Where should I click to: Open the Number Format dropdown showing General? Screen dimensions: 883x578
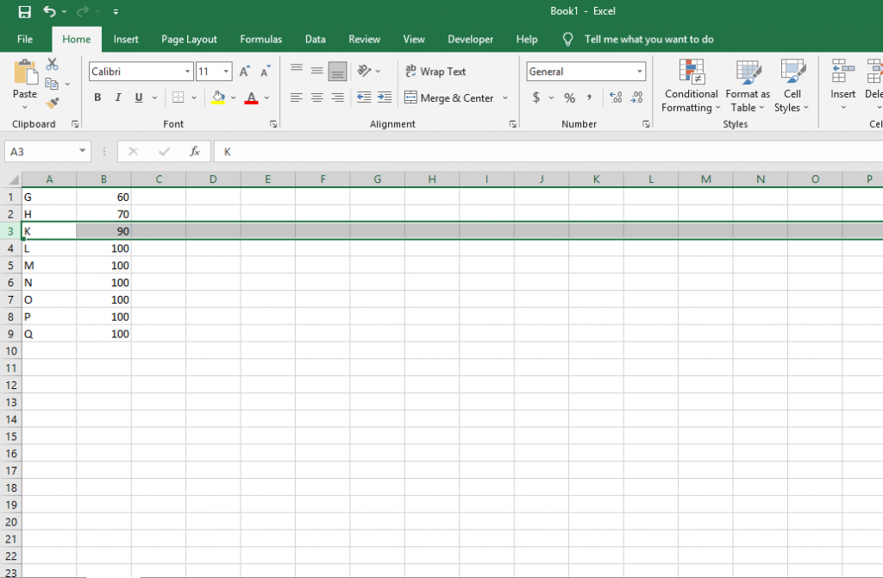(585, 71)
